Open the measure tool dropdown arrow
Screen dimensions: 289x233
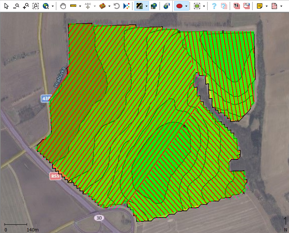pos(80,6)
